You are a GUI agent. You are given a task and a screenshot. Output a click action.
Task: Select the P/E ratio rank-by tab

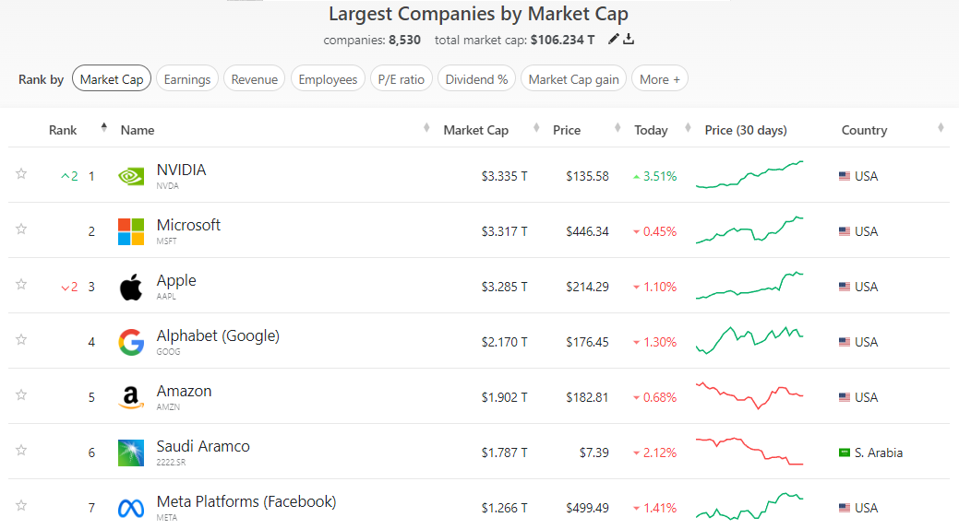click(402, 79)
